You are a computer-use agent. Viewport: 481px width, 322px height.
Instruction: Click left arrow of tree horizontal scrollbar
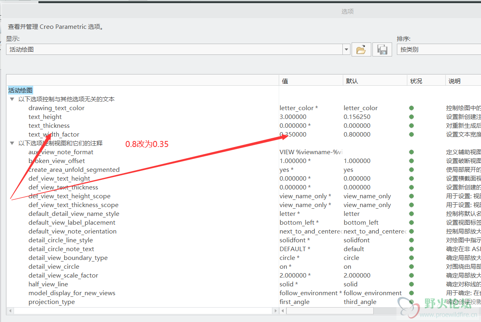pyautogui.click(x=10, y=311)
